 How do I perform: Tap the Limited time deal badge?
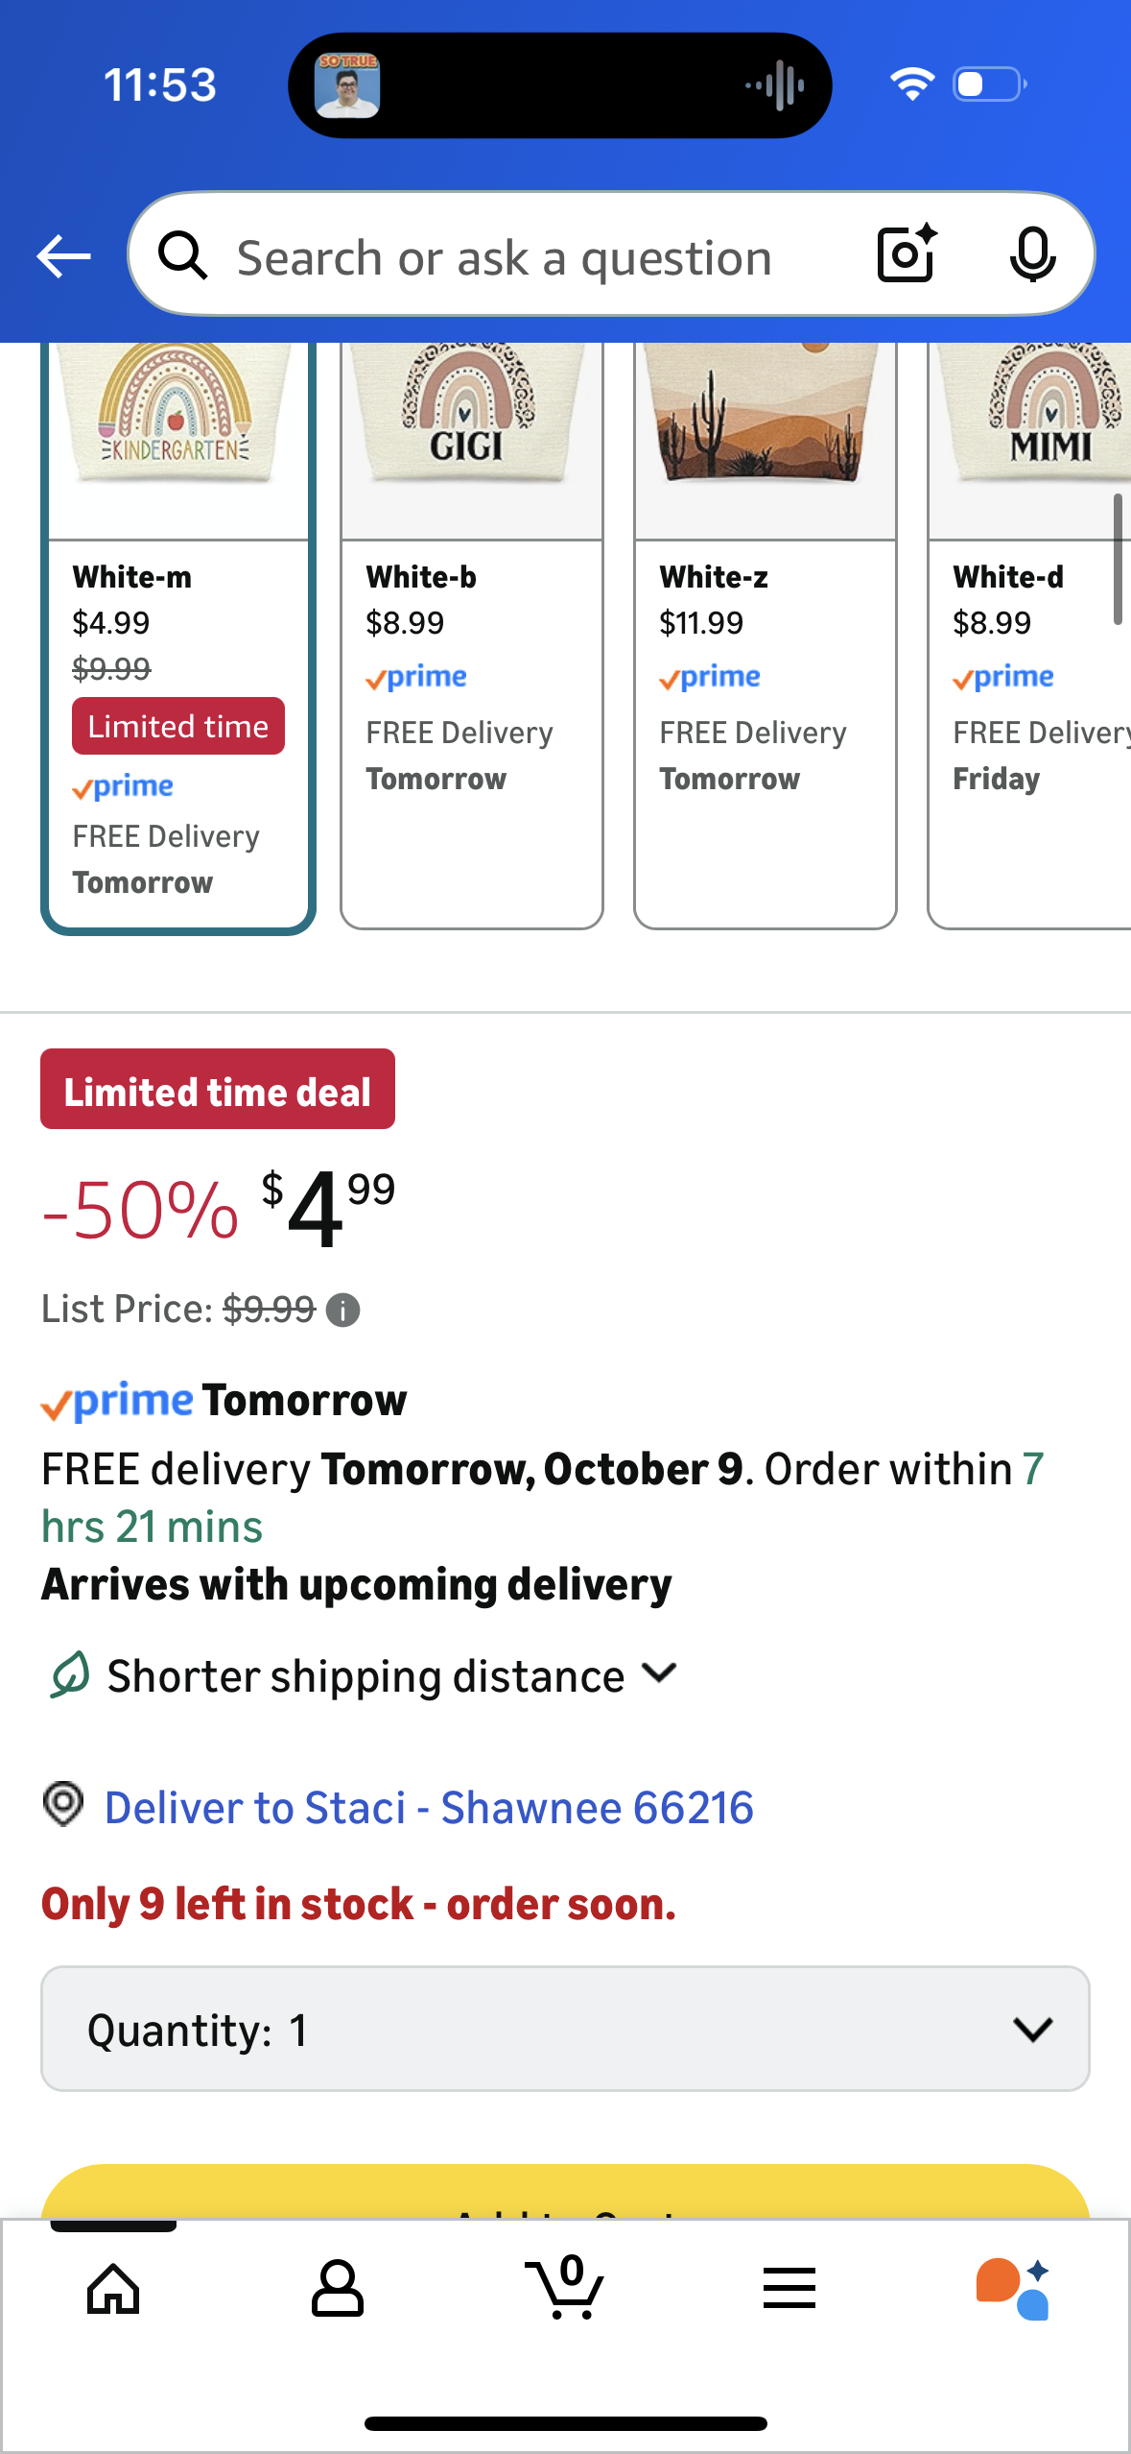pyautogui.click(x=218, y=1090)
